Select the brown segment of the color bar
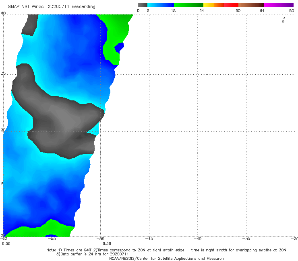 pyautogui.click(x=251, y=5)
